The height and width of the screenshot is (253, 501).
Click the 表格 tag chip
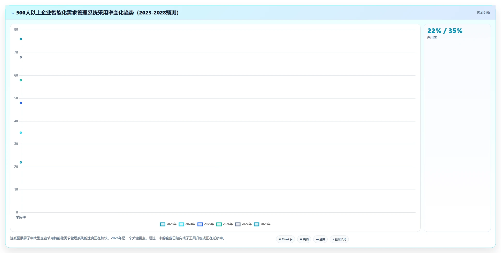tap(304, 239)
